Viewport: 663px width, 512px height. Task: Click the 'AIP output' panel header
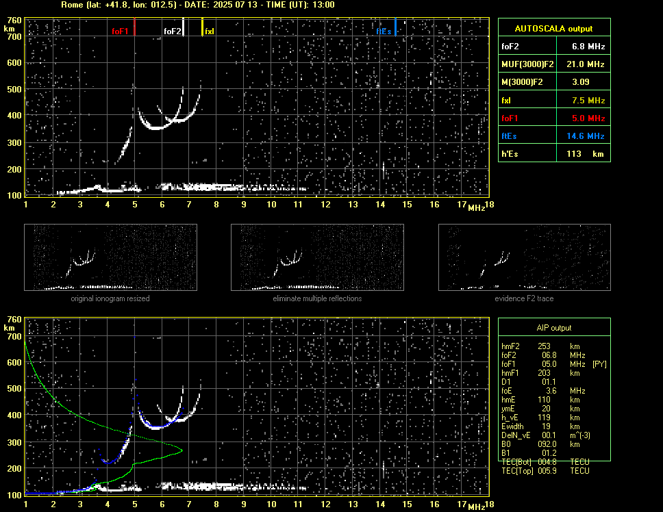pos(554,328)
